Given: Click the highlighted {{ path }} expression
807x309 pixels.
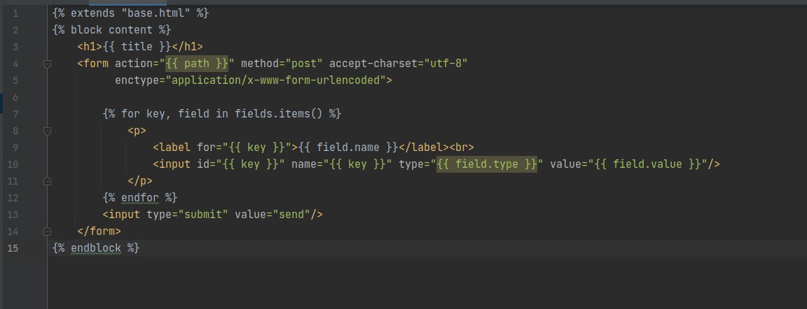Looking at the screenshot, I should [197, 64].
